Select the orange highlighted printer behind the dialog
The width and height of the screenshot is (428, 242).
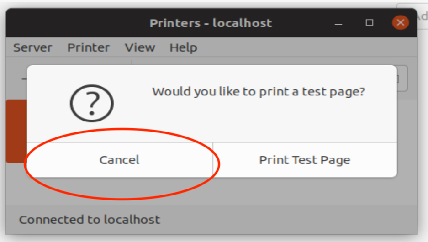click(16, 132)
